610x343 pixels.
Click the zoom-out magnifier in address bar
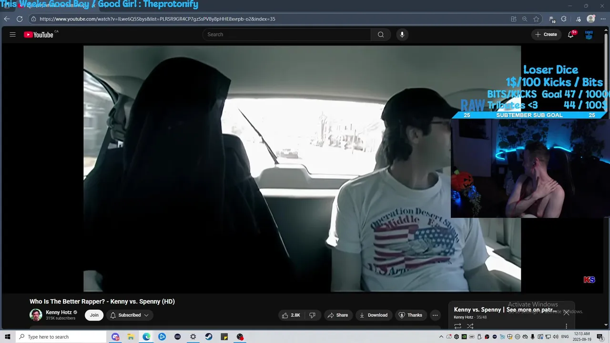click(525, 19)
